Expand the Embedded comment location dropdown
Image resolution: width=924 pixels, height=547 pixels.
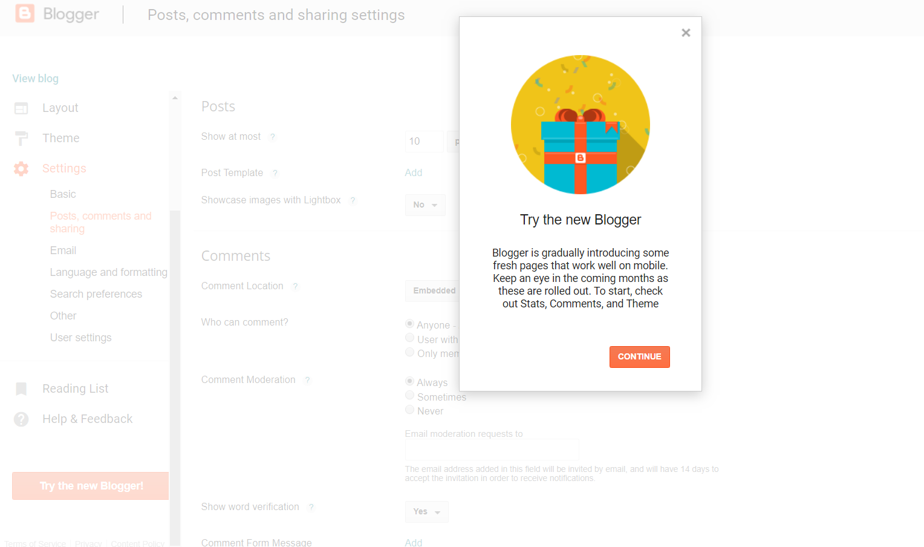coord(432,291)
